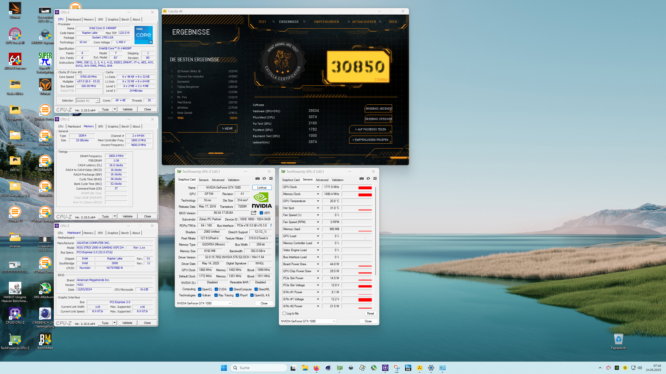Enable the Log to file checkbox

coord(284,313)
